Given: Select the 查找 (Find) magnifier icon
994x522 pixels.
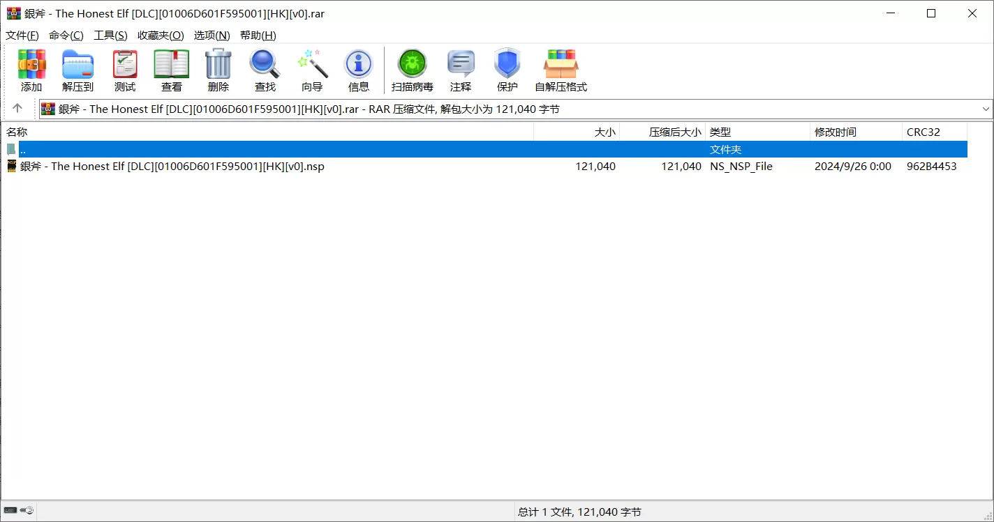Looking at the screenshot, I should 265,69.
